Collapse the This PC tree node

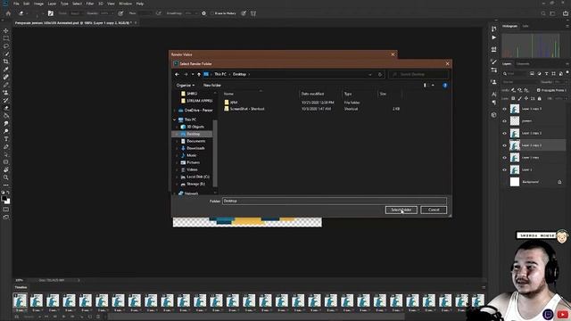pyautogui.click(x=174, y=119)
